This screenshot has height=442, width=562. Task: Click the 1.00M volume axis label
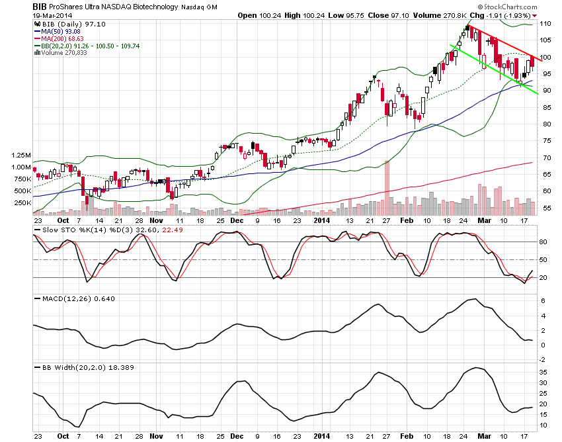click(x=20, y=167)
